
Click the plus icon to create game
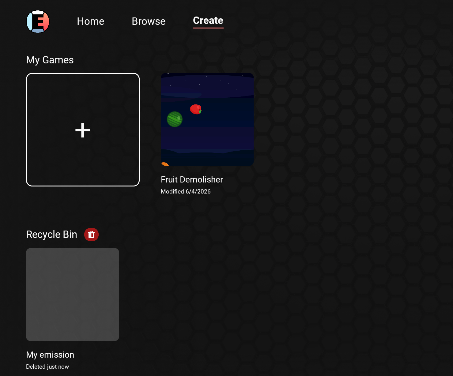[x=83, y=130]
